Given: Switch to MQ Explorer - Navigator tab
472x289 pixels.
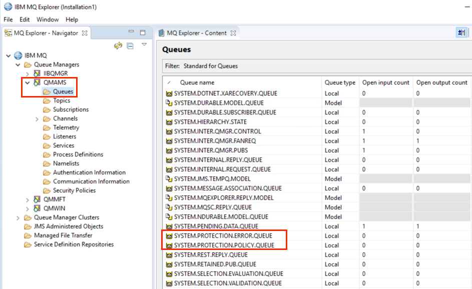Looking at the screenshot, I should (46, 33).
